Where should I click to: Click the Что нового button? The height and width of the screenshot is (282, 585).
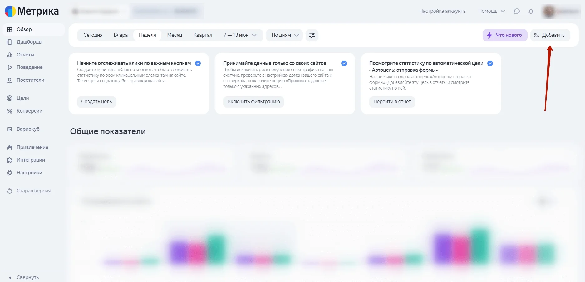(x=505, y=35)
